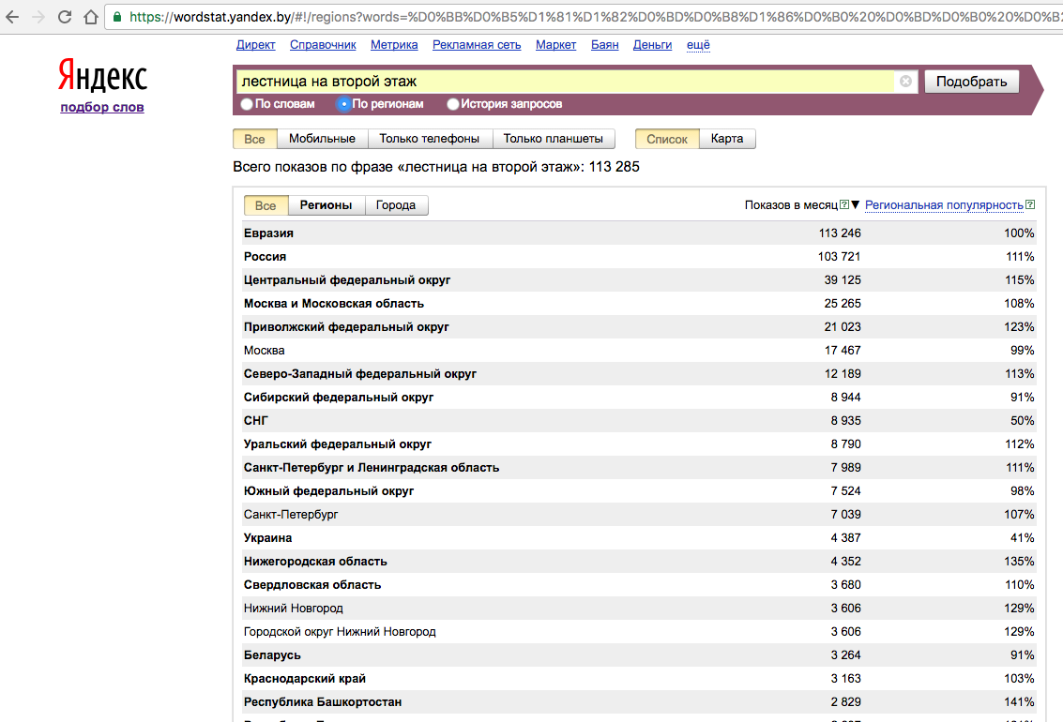Select the По регионам radio button

[344, 104]
